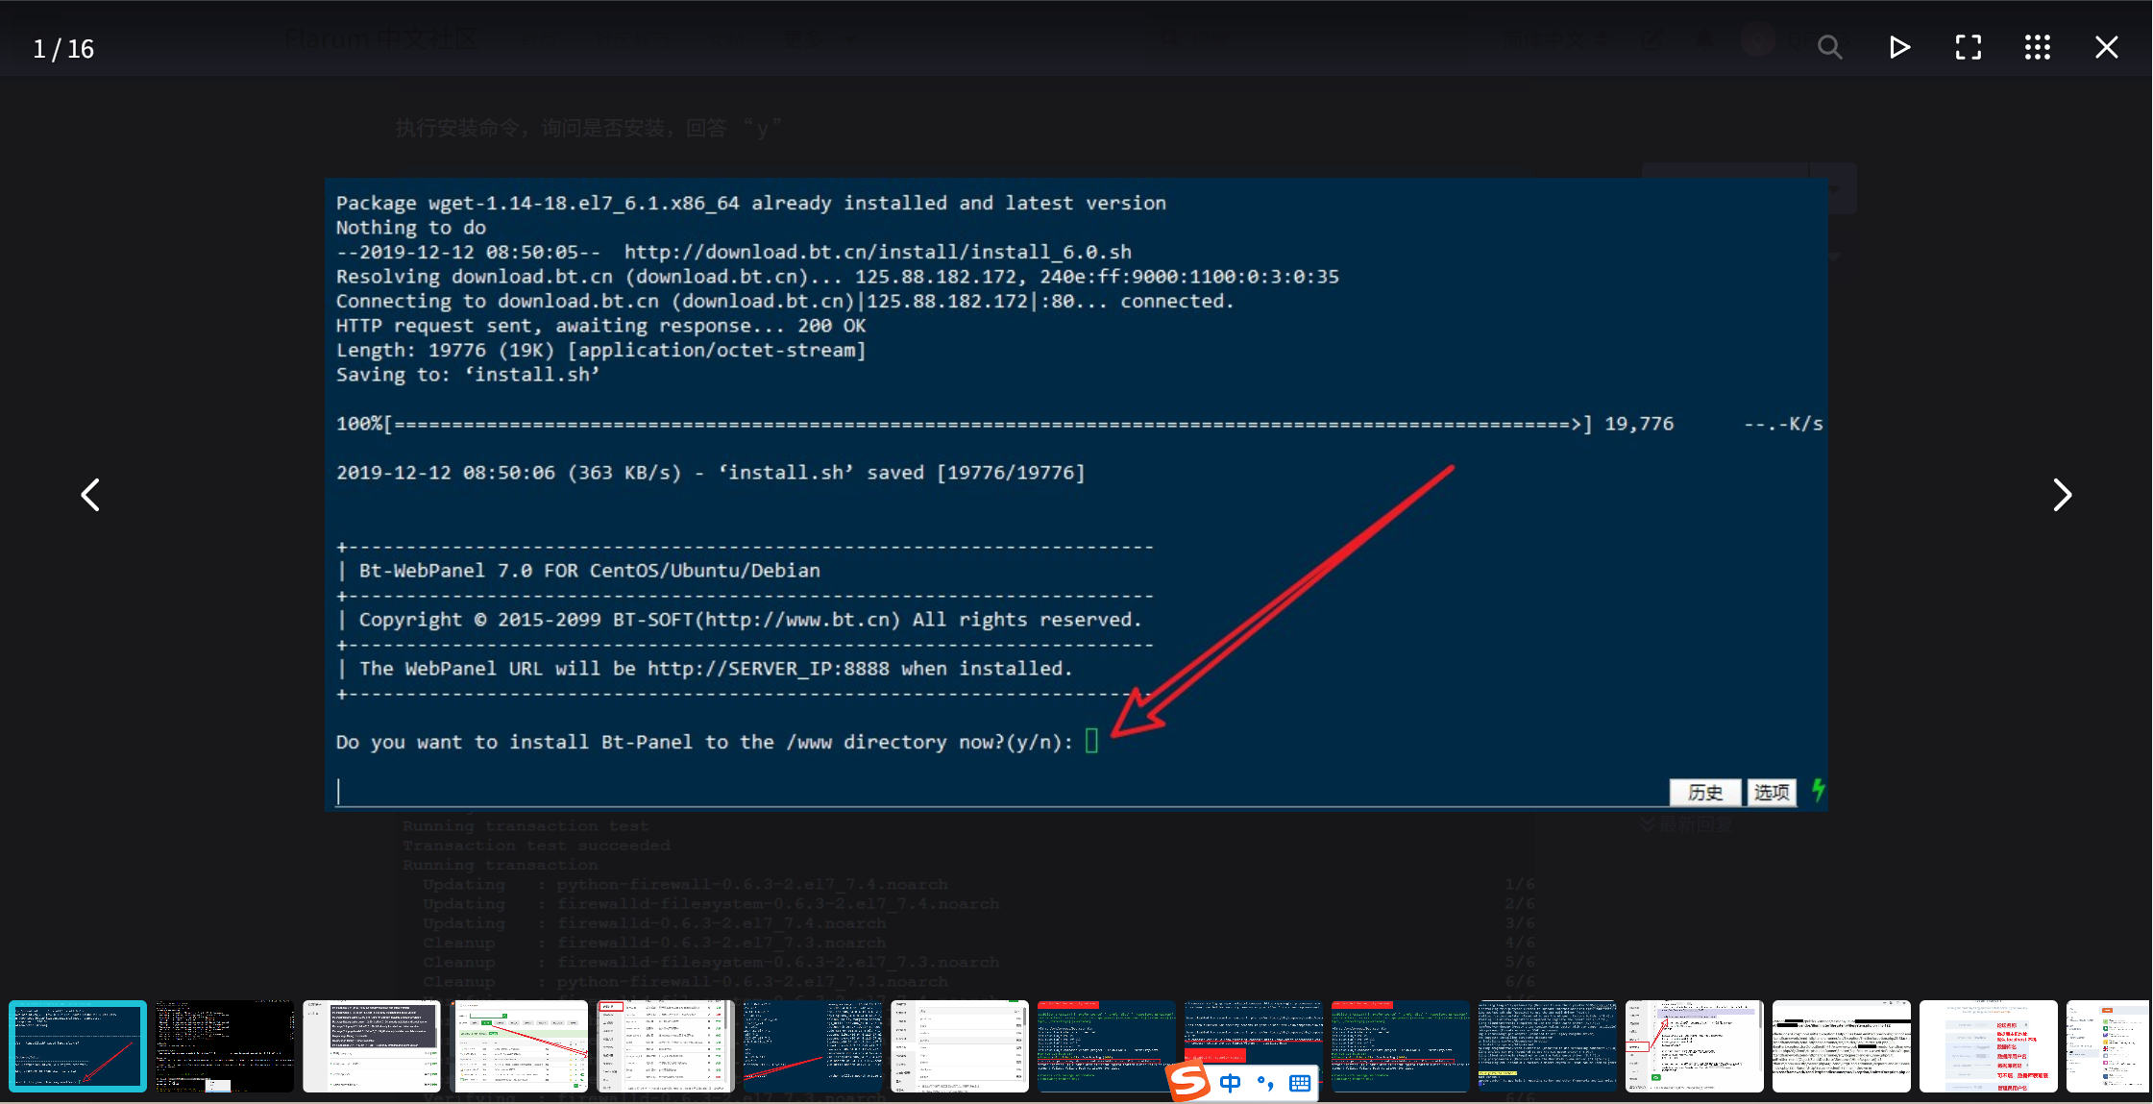Toggle fullscreen mode for gallery

click(1968, 47)
